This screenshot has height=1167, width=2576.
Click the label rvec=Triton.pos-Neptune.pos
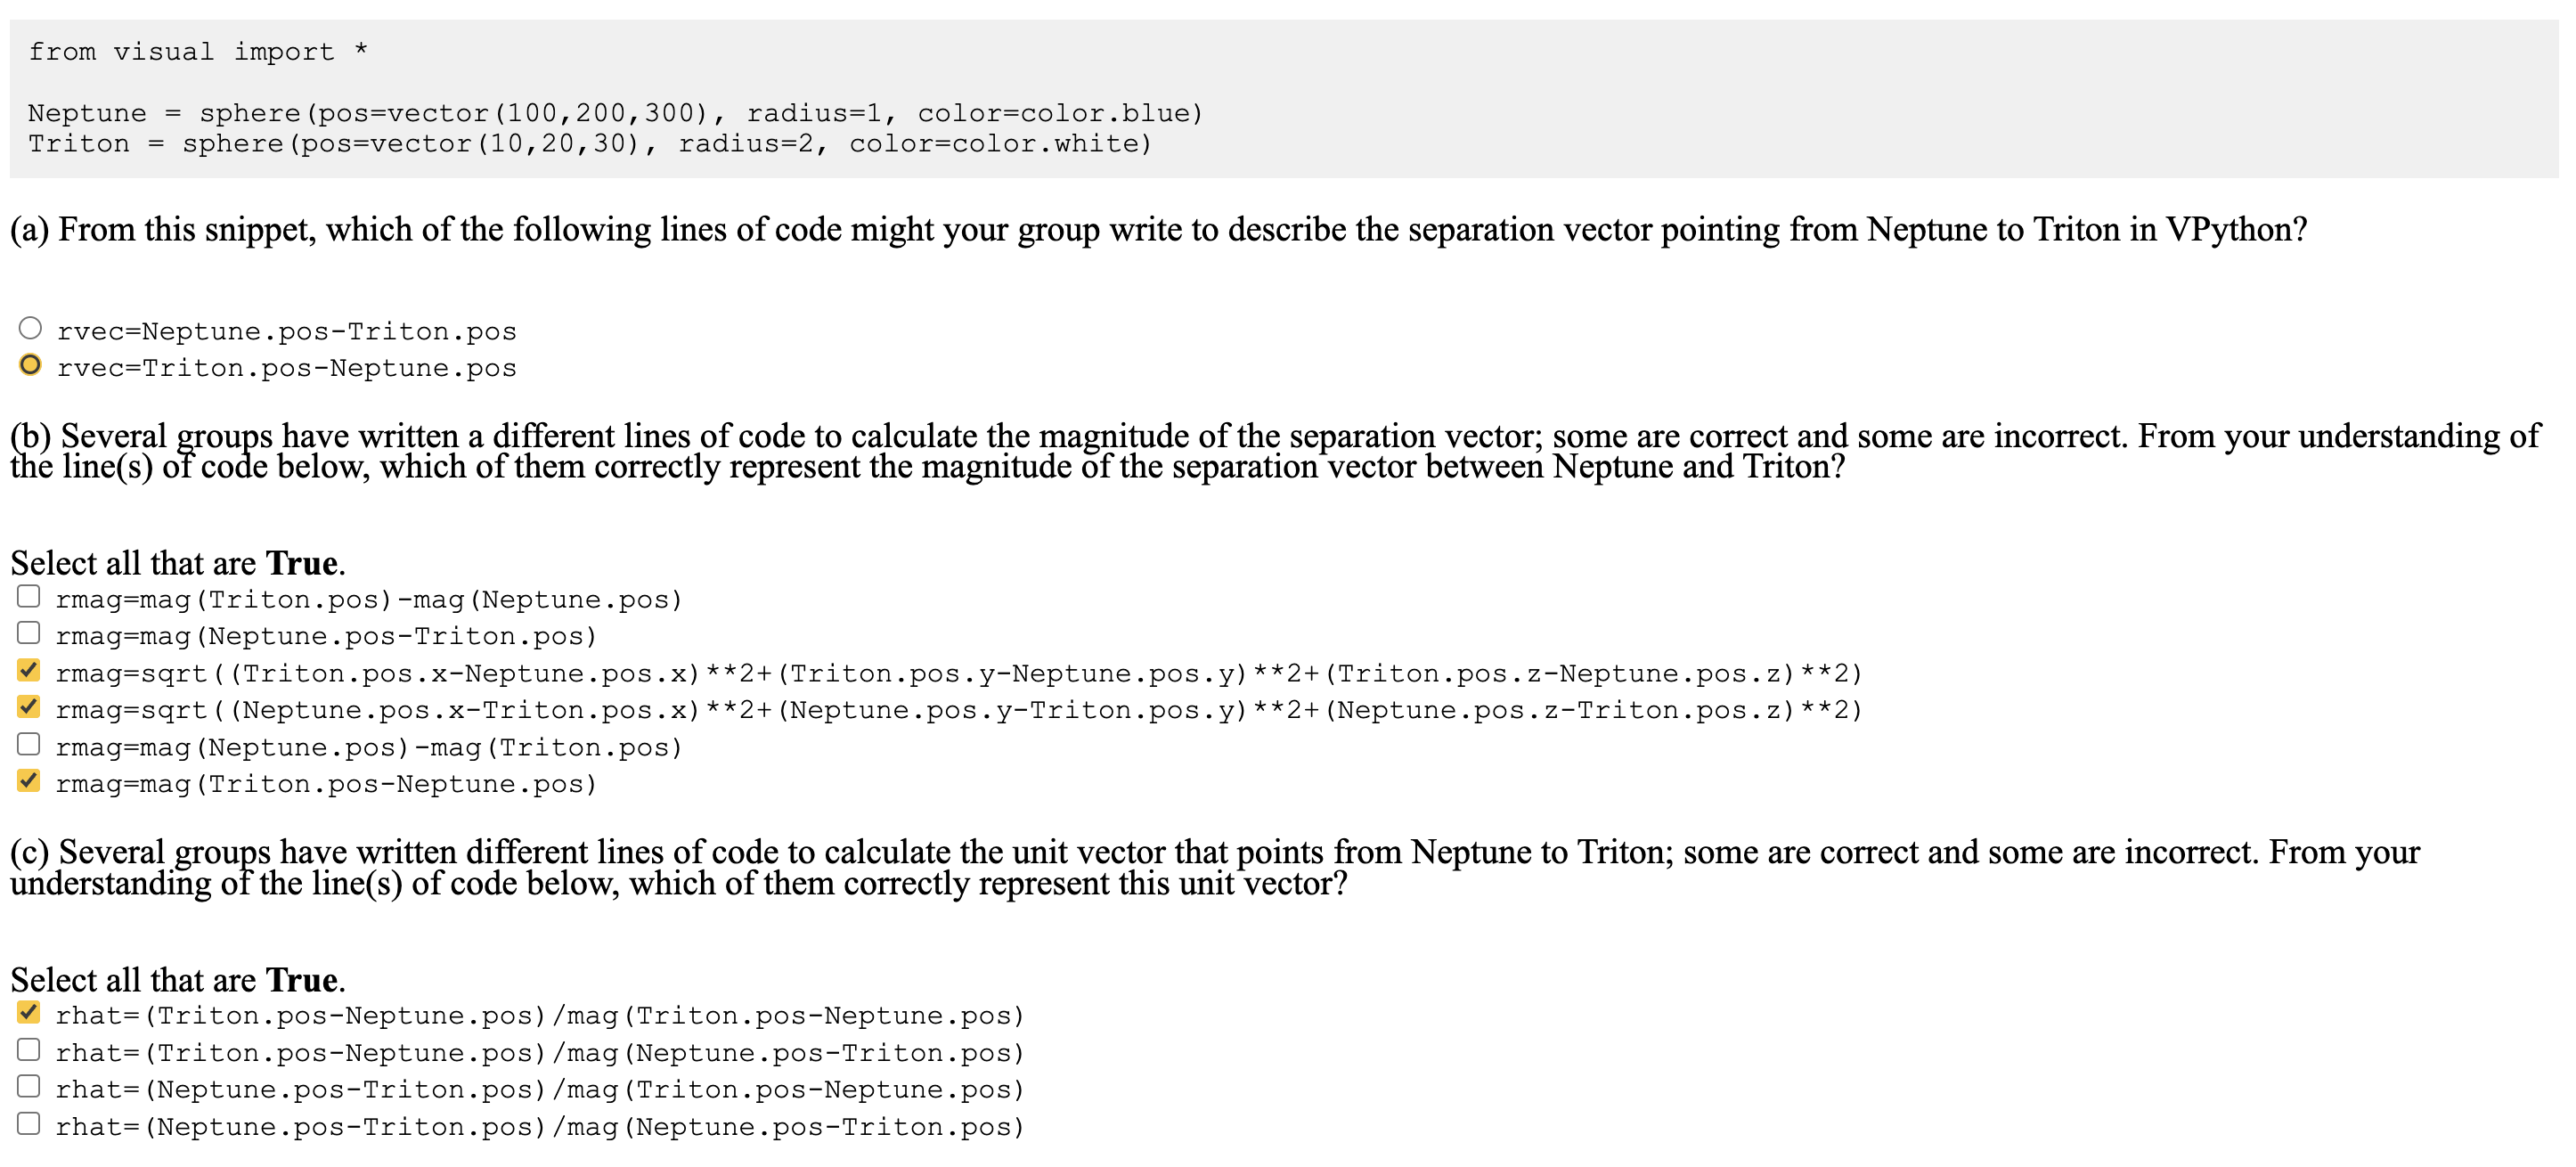click(286, 367)
